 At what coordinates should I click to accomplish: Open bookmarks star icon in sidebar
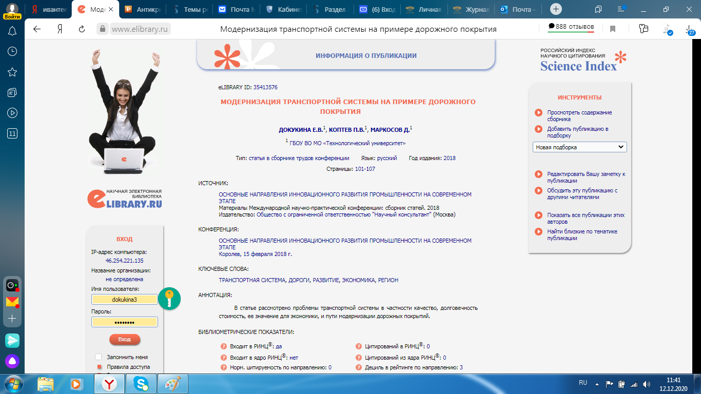click(x=12, y=72)
